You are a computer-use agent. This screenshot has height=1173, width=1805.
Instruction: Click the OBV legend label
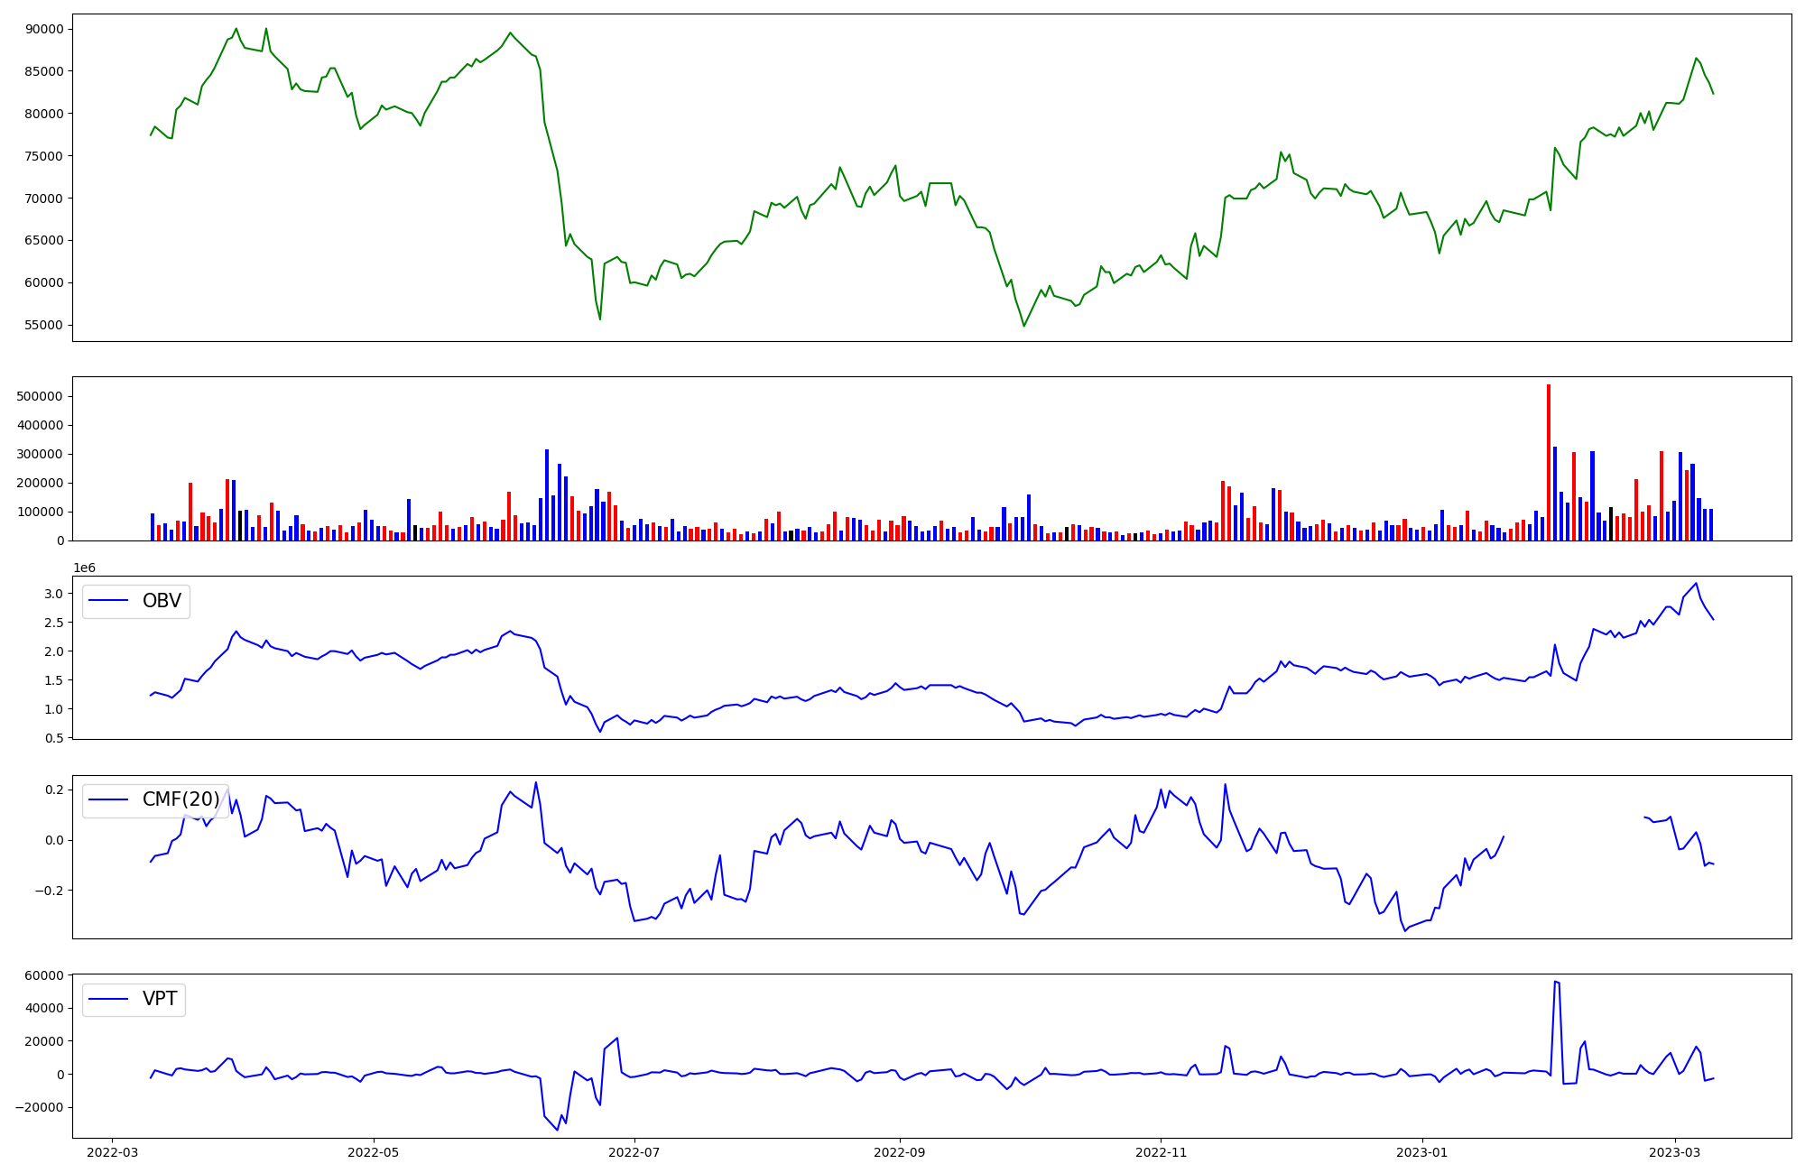162,601
